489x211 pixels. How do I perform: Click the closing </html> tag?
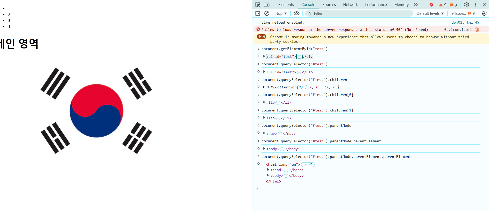(273, 181)
